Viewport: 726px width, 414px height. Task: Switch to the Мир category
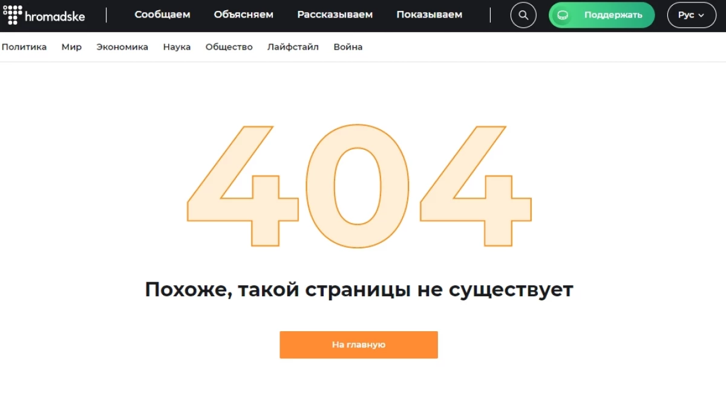coord(71,47)
